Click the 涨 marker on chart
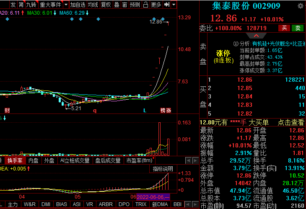 coord(169,110)
